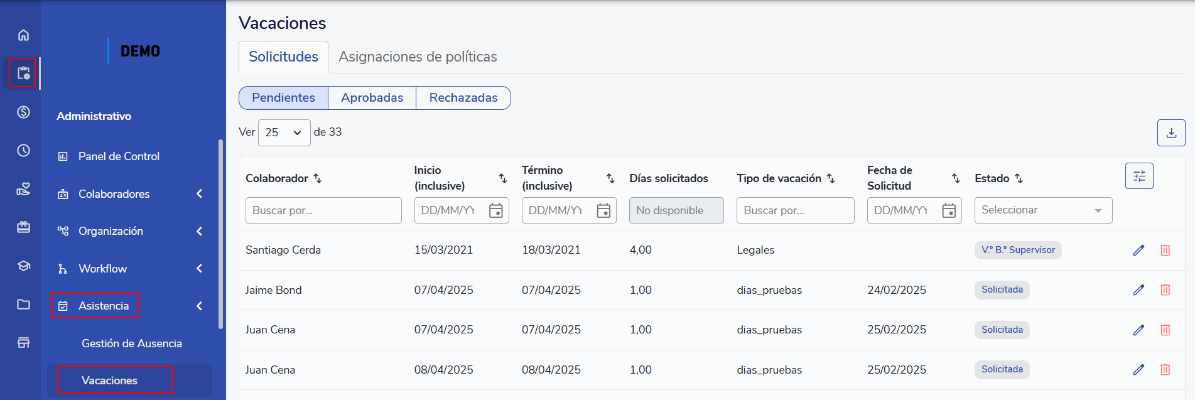The height and width of the screenshot is (400, 1195).
Task: Open the rows-per-page dropdown showing 25
Action: [x=284, y=132]
